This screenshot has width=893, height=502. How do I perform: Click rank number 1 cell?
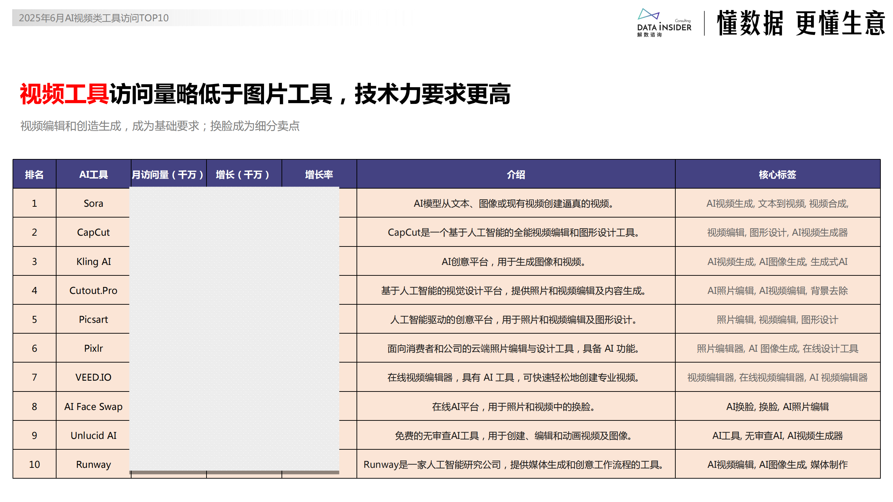point(34,203)
